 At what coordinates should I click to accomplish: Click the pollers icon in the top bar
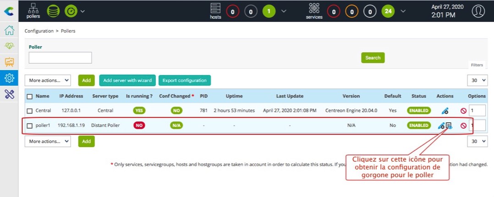(x=33, y=10)
